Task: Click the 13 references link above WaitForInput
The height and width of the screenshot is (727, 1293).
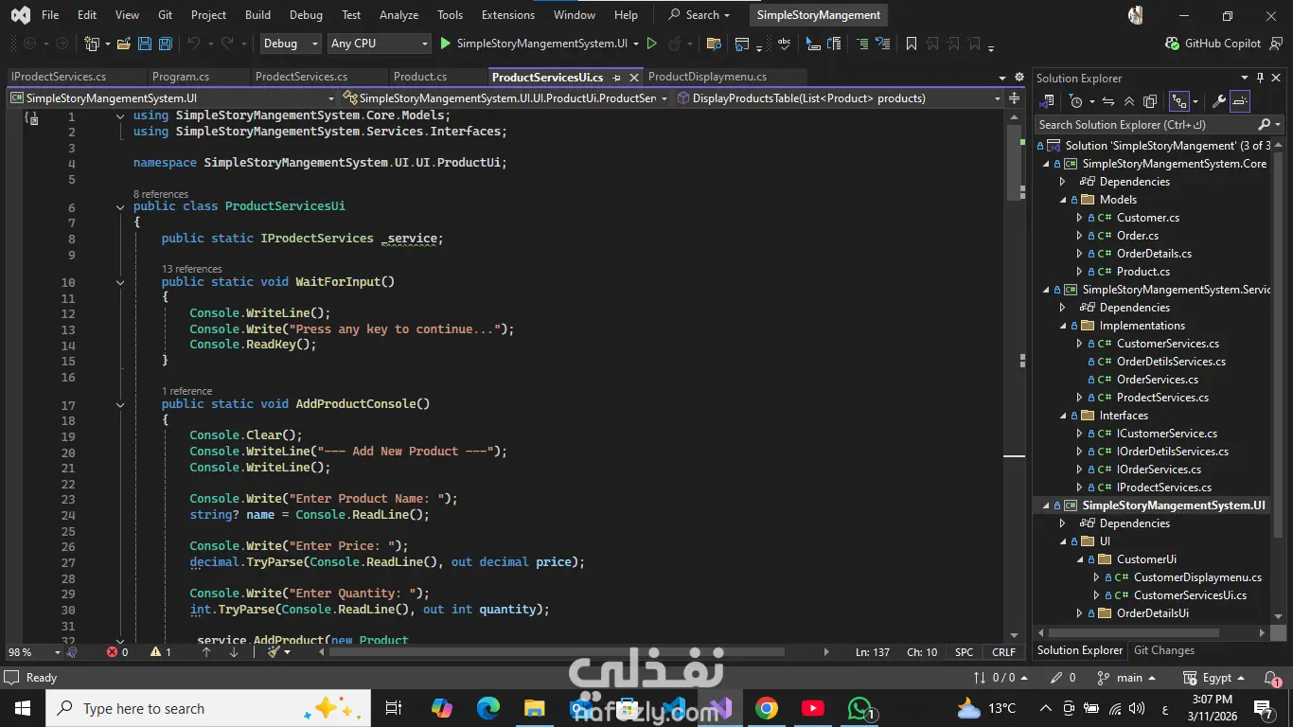Action: tap(192, 269)
